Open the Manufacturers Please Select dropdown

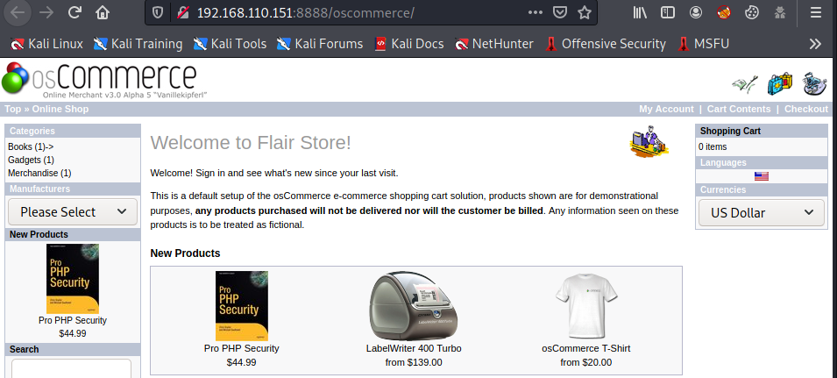[73, 211]
